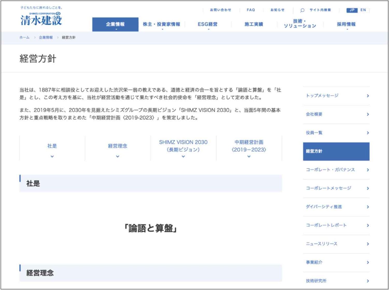Switch language to EN

(x=363, y=10)
